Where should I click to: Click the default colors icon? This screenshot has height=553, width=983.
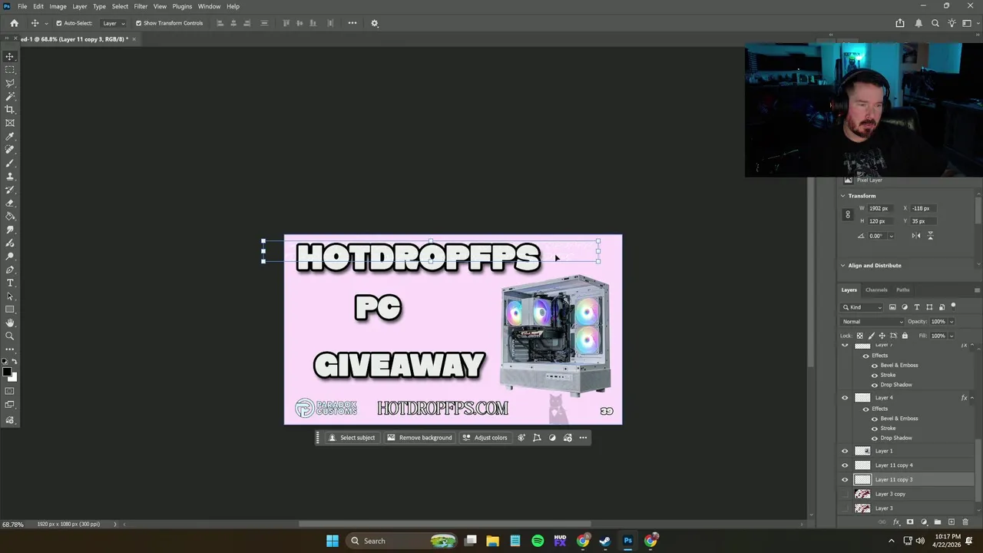pyautogui.click(x=5, y=361)
